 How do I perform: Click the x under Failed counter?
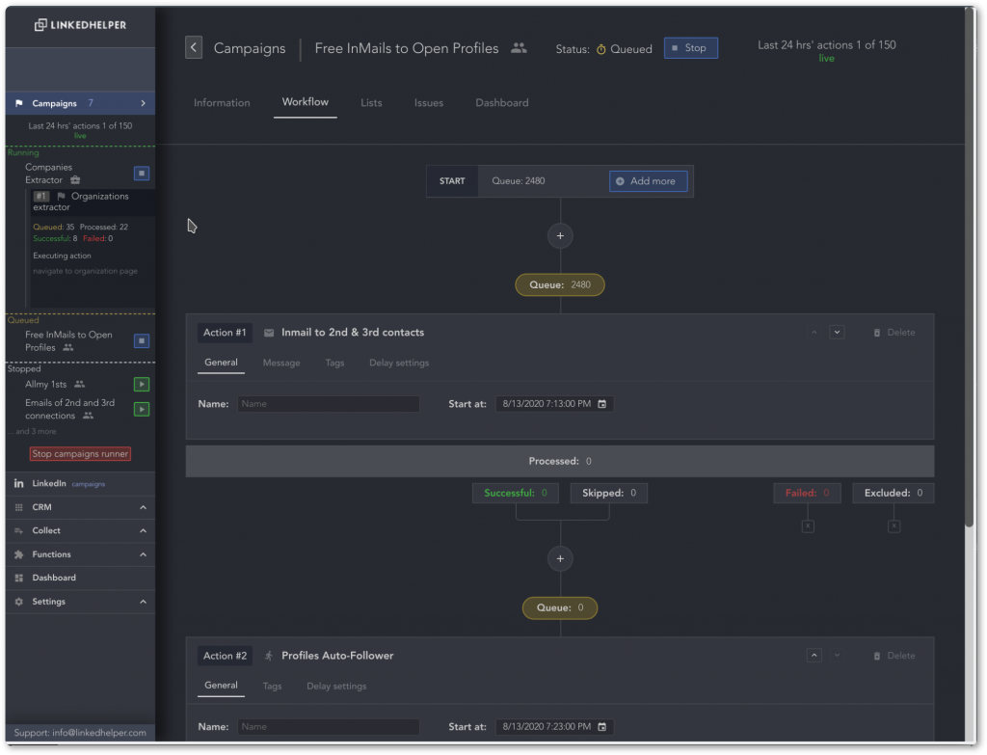808,526
